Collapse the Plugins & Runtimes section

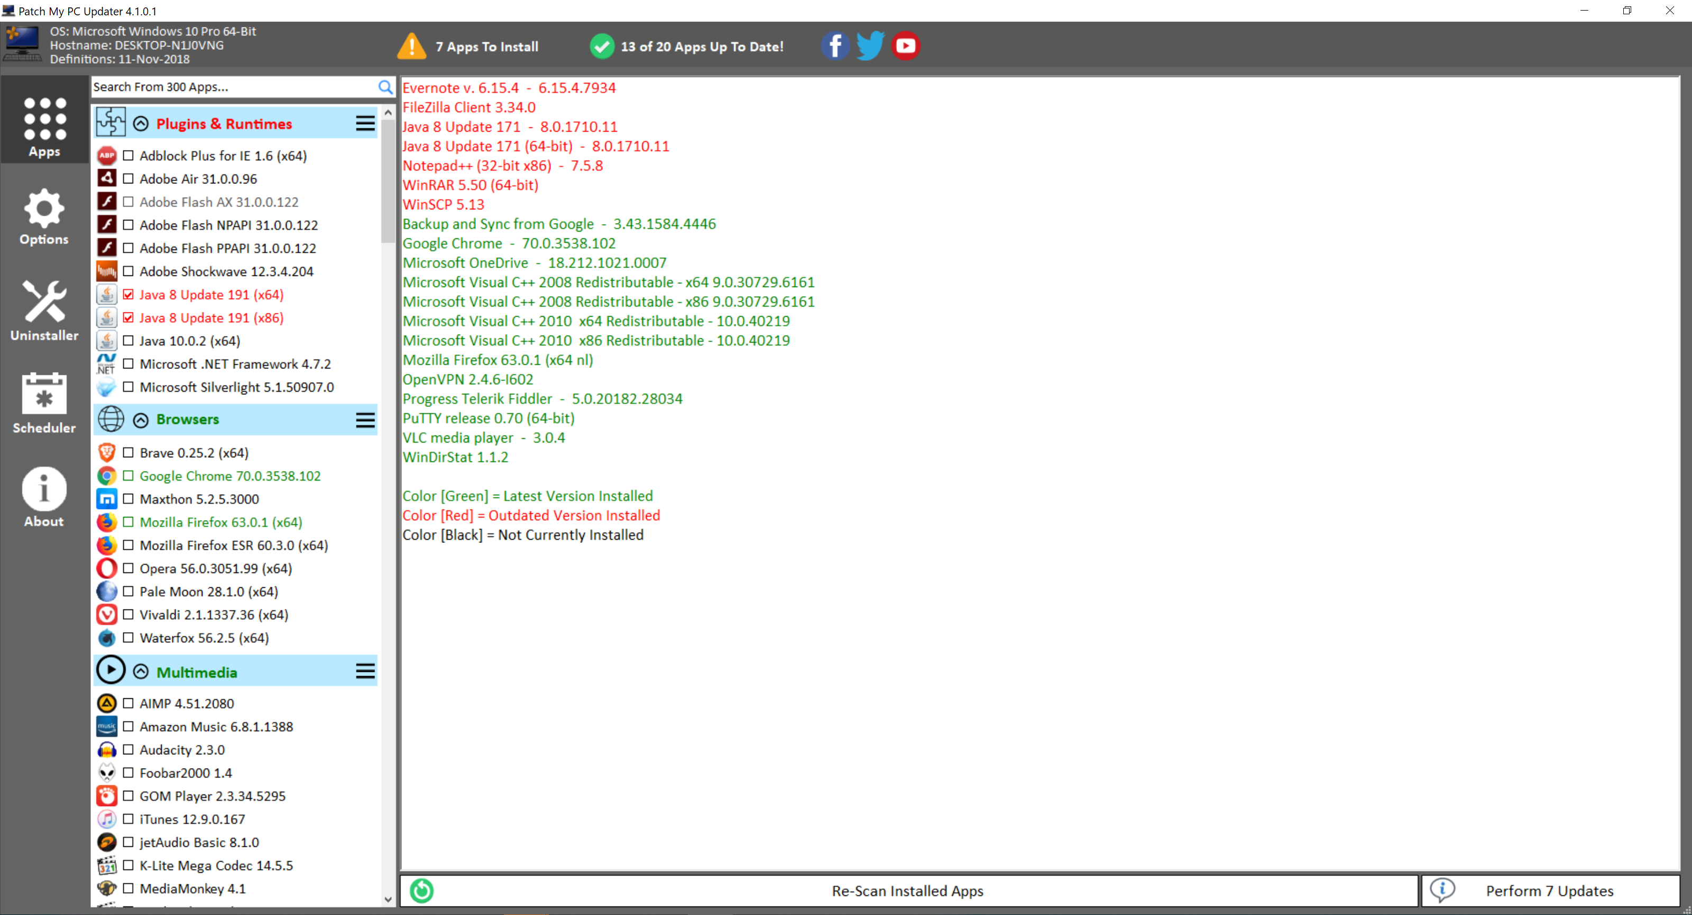(x=141, y=124)
